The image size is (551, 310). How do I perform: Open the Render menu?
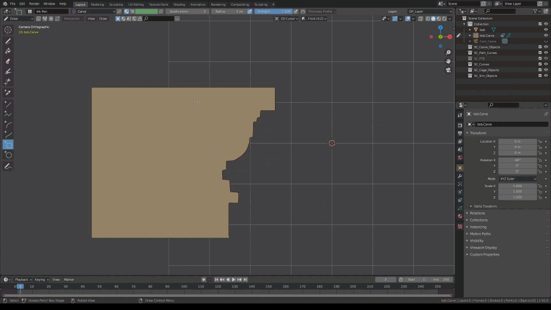(34, 4)
